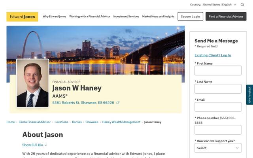Open the Edward Jones logo homepage

click(22, 17)
